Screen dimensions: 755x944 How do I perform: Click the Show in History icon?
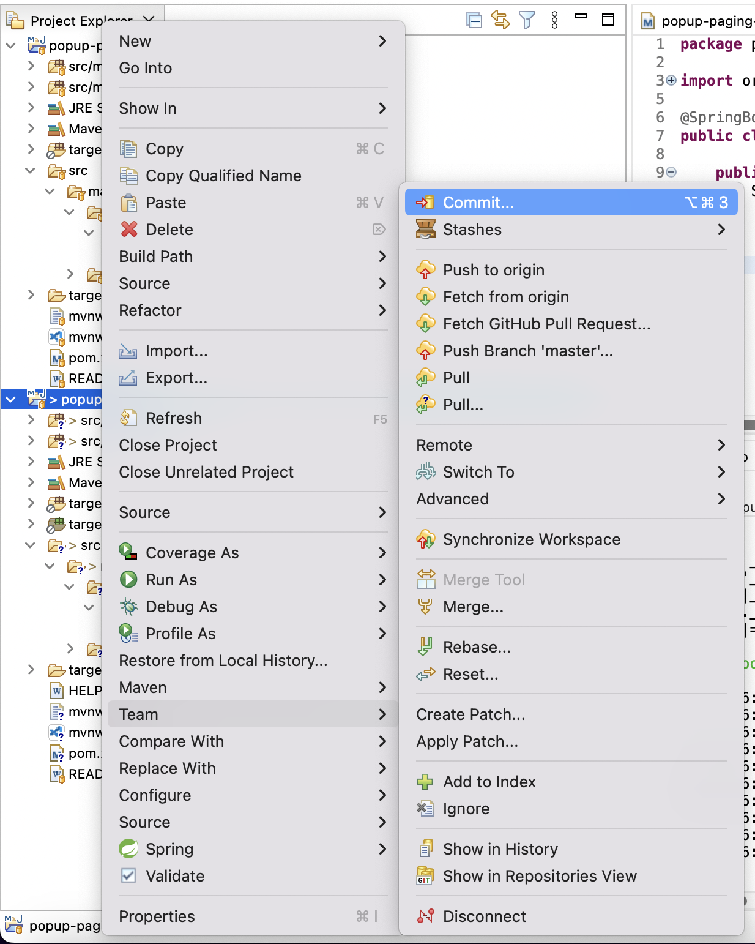coord(425,849)
